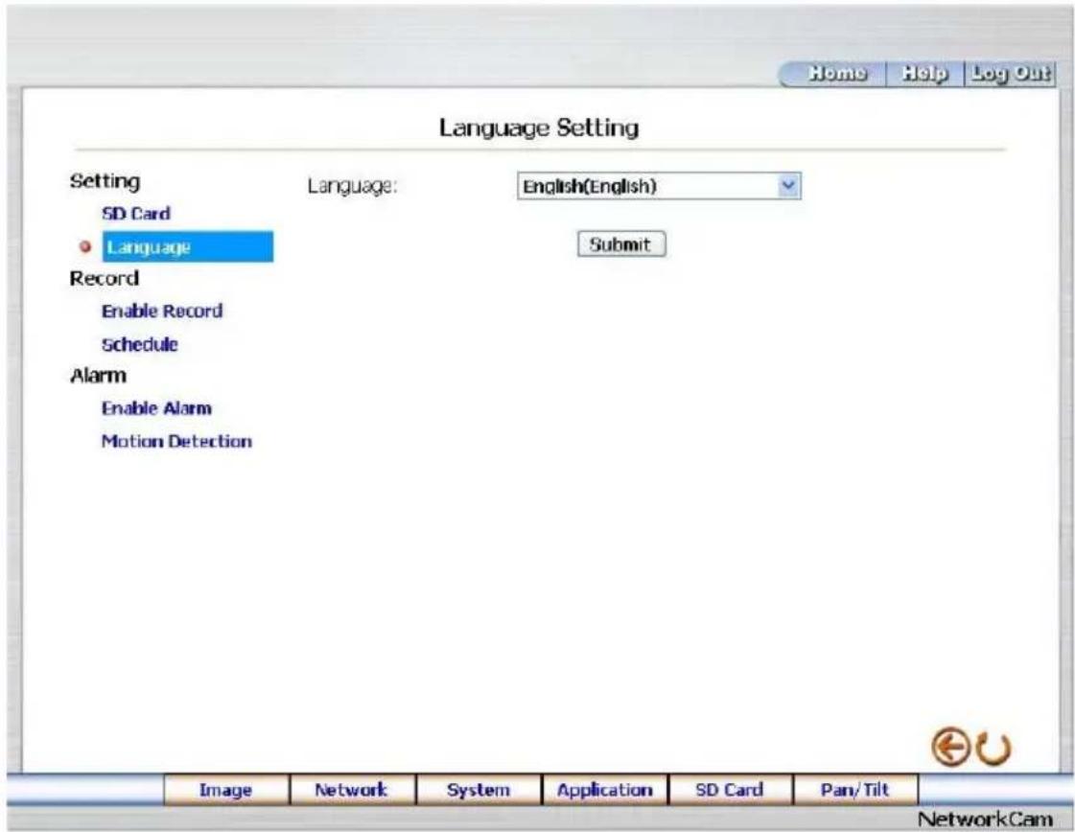Click the Language: field label
The height and width of the screenshot is (832, 1075).
(352, 186)
